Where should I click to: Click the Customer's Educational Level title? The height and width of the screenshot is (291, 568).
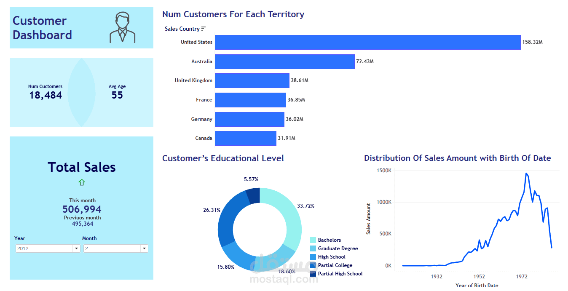223,158
